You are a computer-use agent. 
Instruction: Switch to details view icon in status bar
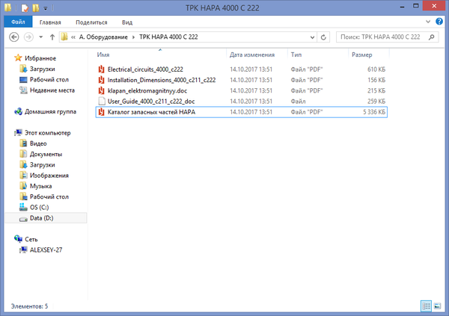[x=426, y=306]
